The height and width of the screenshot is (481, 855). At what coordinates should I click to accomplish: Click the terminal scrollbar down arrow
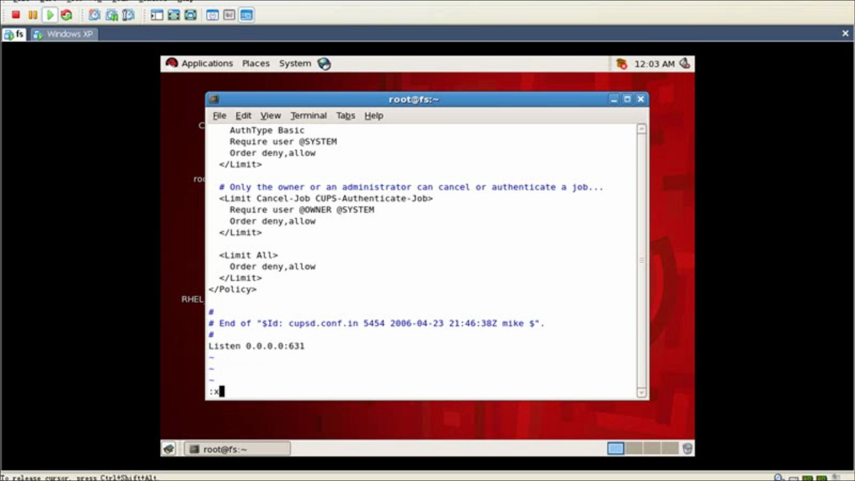click(642, 392)
